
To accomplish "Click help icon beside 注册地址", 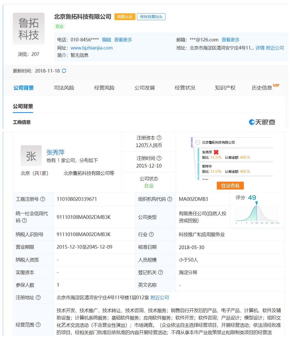I will coord(38,297).
